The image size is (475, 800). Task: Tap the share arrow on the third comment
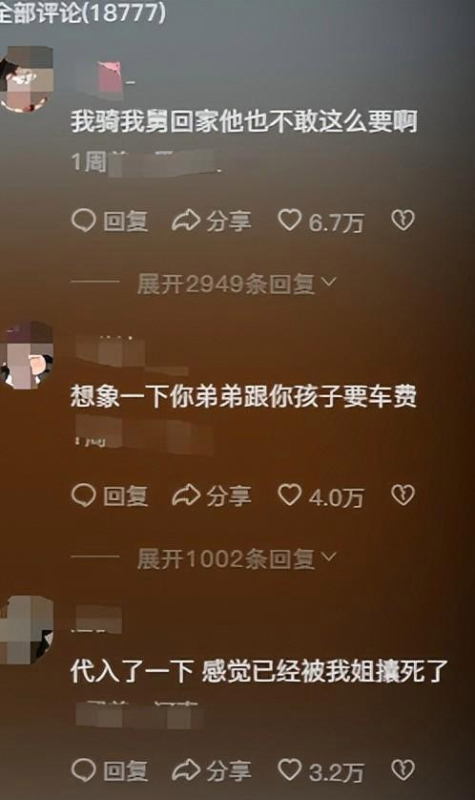[185, 769]
